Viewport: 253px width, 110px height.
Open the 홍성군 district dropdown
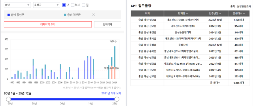[x=46, y=5]
